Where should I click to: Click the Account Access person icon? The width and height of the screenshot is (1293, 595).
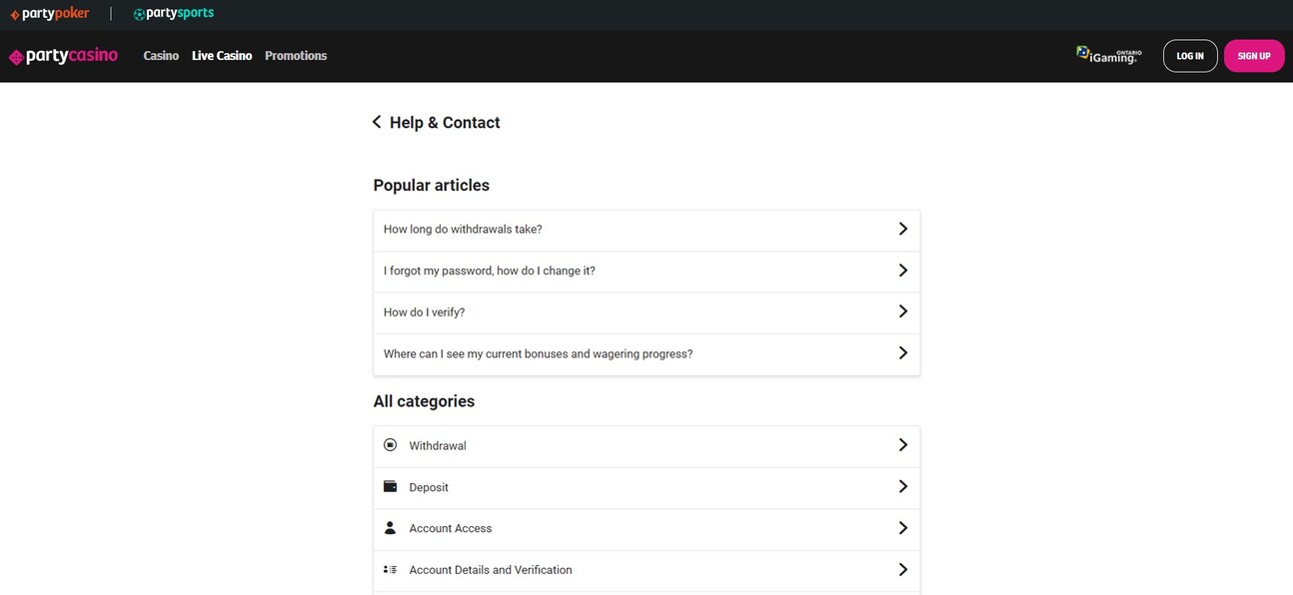tap(391, 528)
